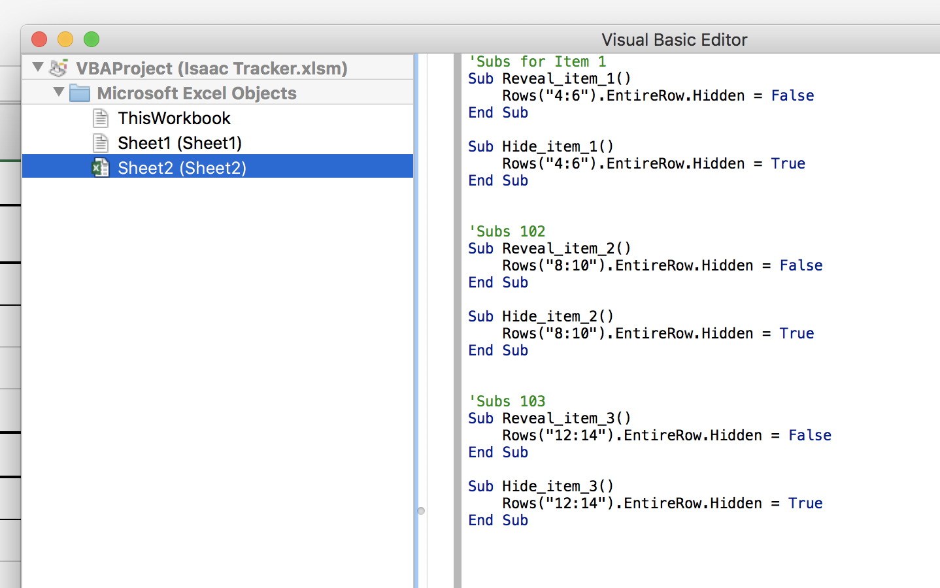
Task: Select VBAProject (Isaac Tracker.xlsm) node label
Action: pos(212,68)
